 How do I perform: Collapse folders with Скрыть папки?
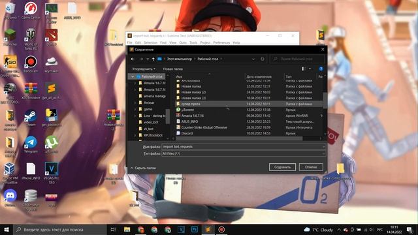pos(143,168)
